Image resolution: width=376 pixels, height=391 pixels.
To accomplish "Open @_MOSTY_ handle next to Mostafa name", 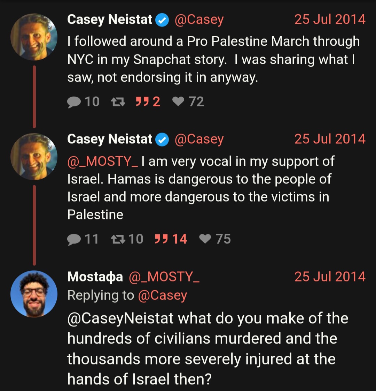I will [164, 277].
